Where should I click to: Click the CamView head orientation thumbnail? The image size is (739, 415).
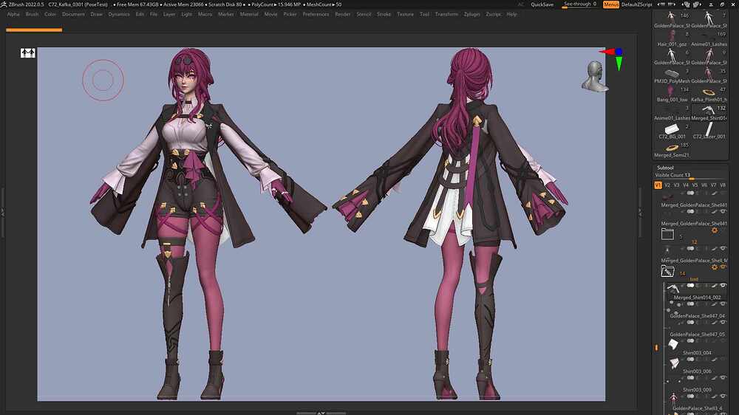click(x=594, y=76)
